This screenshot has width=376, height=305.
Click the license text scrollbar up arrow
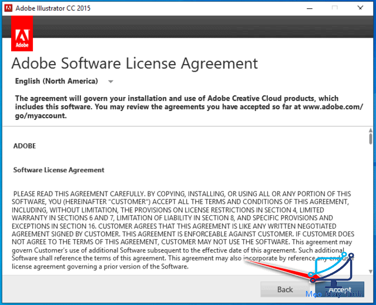(371, 130)
